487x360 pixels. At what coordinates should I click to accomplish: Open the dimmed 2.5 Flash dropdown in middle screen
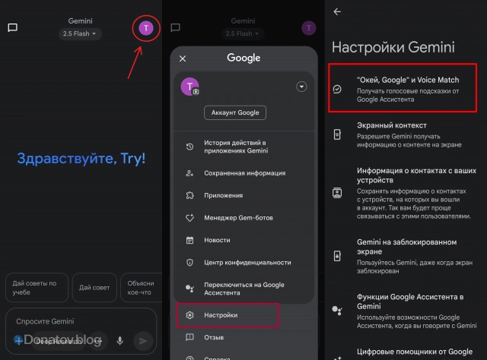(243, 33)
